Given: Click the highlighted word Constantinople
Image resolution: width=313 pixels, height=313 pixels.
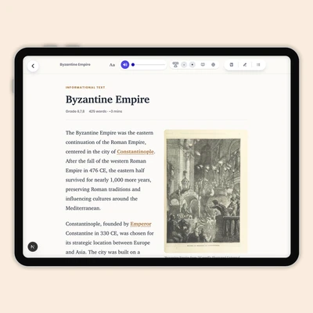Looking at the screenshot, I should 135,152.
